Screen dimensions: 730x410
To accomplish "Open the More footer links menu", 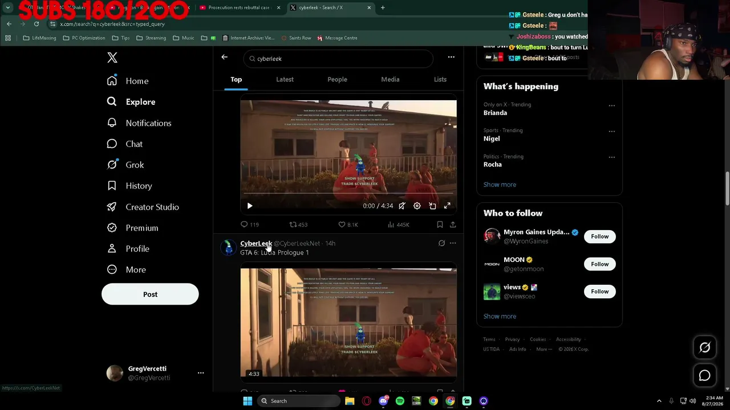I will click(544, 349).
